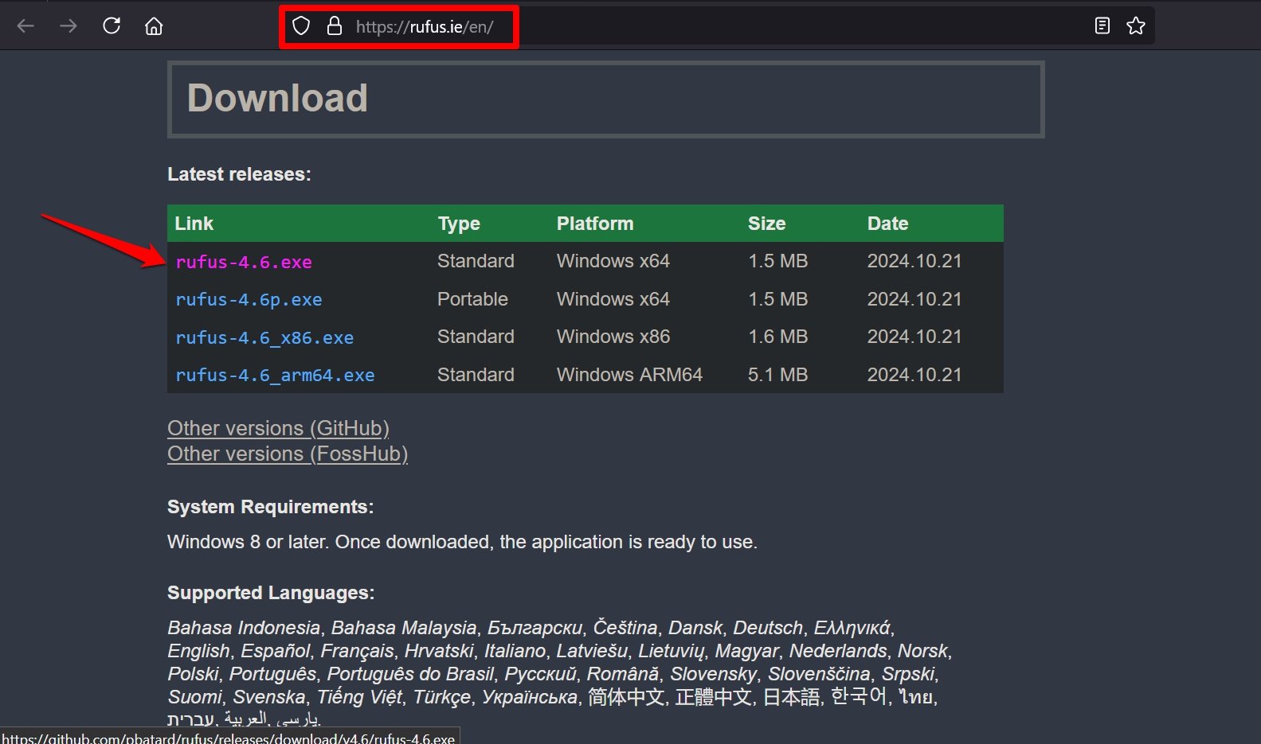
Task: Click the System Requirements heading
Action: pos(270,507)
